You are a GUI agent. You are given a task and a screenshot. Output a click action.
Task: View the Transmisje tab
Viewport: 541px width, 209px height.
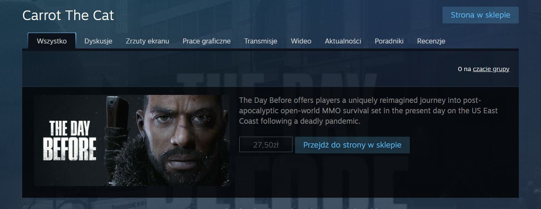261,41
